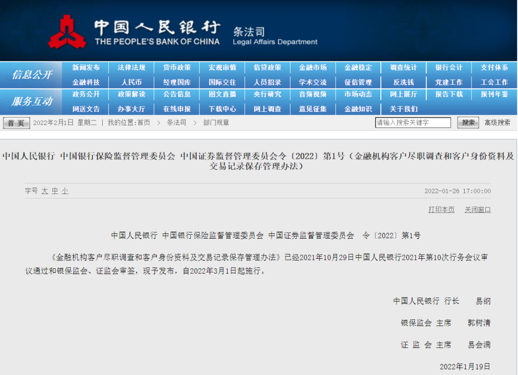The height and width of the screenshot is (375, 518).
Task: Click the 关闭窗口 close-window link
Action: (x=477, y=210)
